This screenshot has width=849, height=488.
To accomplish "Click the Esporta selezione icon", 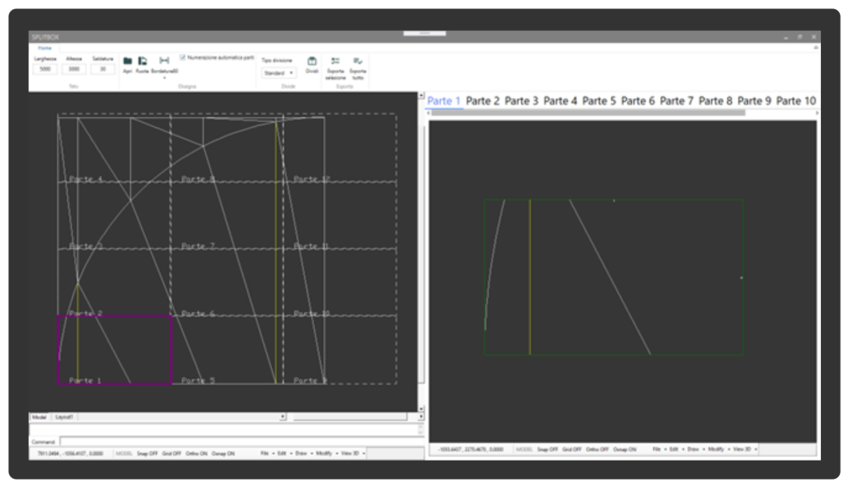I will (x=336, y=61).
